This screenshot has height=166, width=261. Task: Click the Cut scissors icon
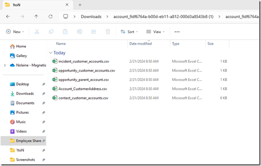click(37, 31)
